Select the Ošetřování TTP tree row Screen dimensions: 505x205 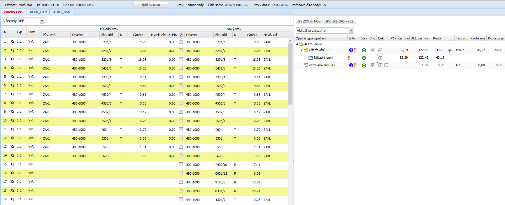(x=399, y=50)
